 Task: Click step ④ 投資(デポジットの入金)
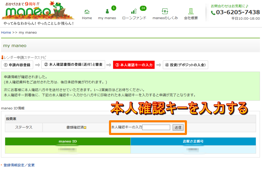[185, 65]
